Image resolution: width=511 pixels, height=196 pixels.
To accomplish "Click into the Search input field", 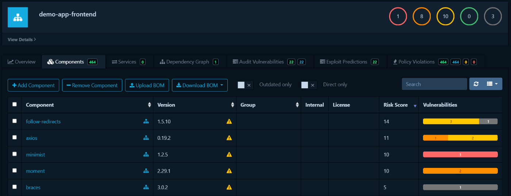I will [434, 84].
